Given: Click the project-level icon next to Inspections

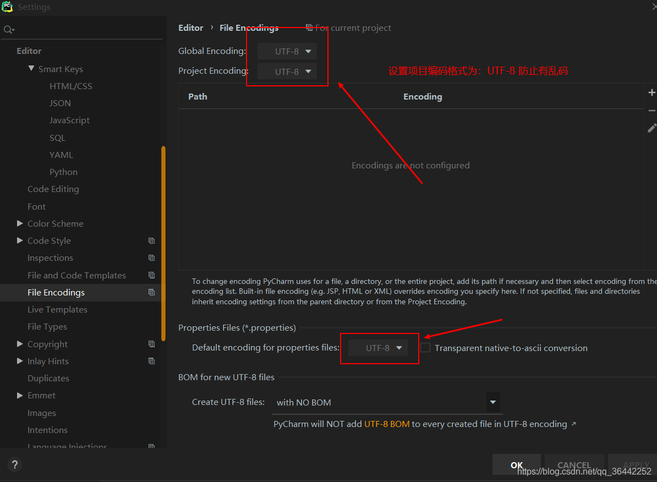Looking at the screenshot, I should [x=152, y=258].
